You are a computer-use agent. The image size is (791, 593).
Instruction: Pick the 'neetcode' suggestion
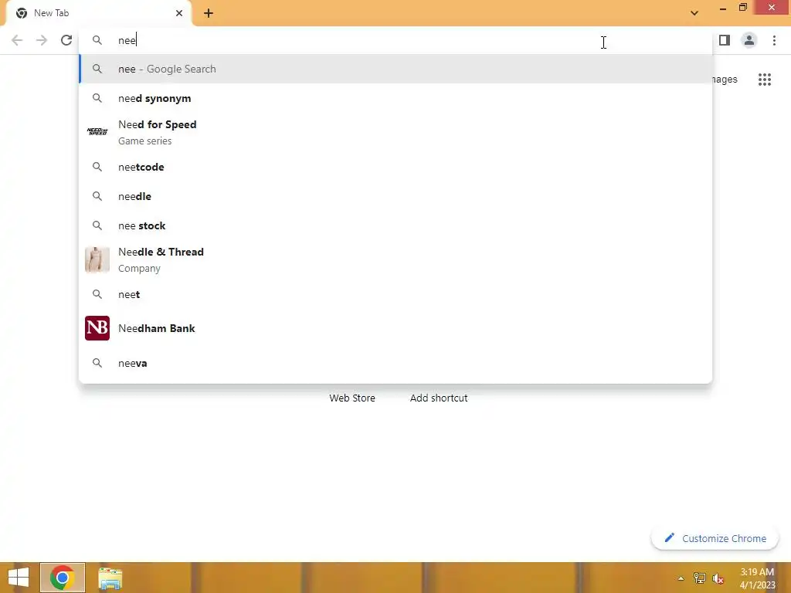(x=395, y=167)
